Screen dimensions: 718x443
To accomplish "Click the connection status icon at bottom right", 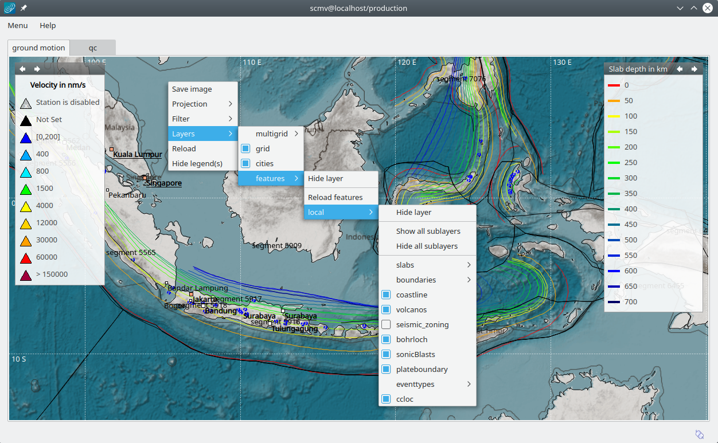I will click(x=699, y=434).
